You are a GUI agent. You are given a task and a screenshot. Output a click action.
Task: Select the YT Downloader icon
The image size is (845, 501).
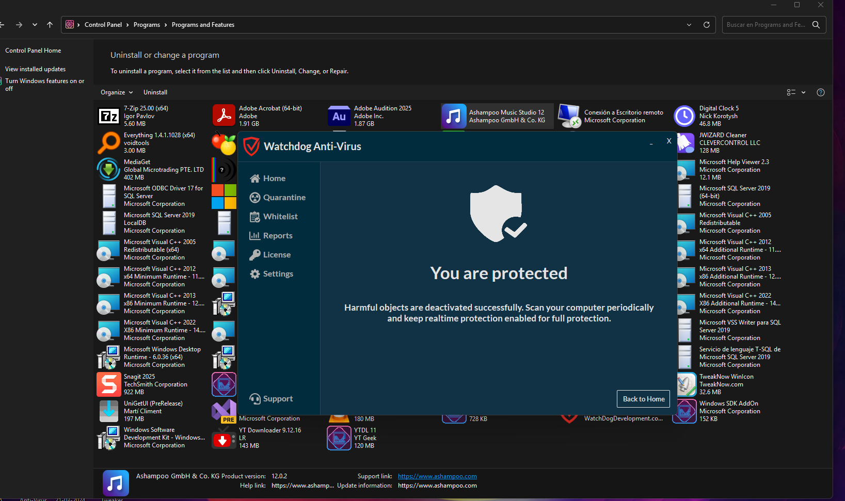point(224,438)
